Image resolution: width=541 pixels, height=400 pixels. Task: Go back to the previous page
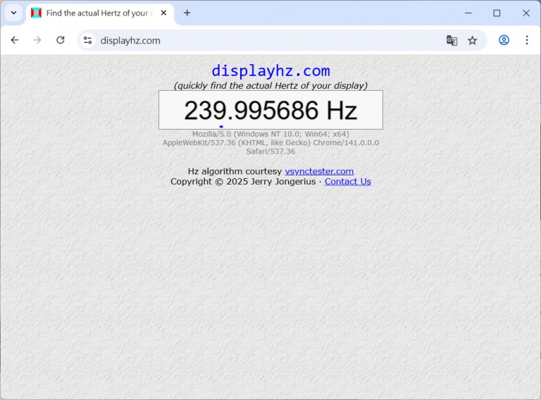tap(15, 40)
